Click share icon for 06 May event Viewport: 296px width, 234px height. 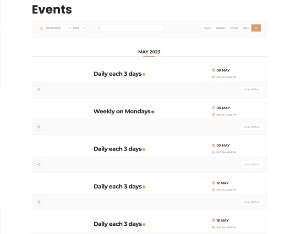(38, 89)
